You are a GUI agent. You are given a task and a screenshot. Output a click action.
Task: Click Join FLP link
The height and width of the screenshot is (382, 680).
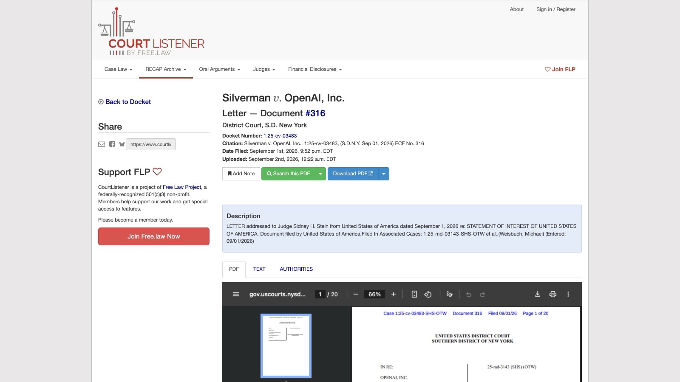(x=560, y=69)
